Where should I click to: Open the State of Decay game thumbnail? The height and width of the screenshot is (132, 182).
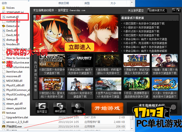pyautogui.click(x=52, y=60)
